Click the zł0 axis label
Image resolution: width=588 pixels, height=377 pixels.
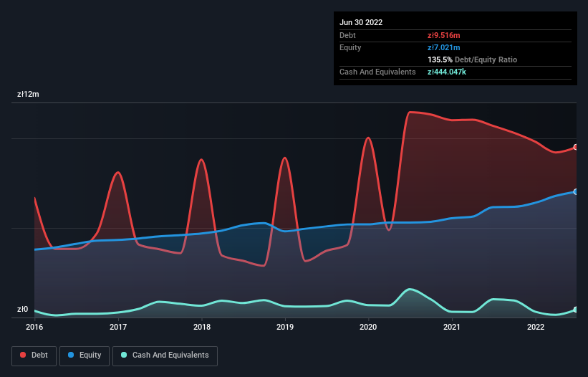click(22, 309)
